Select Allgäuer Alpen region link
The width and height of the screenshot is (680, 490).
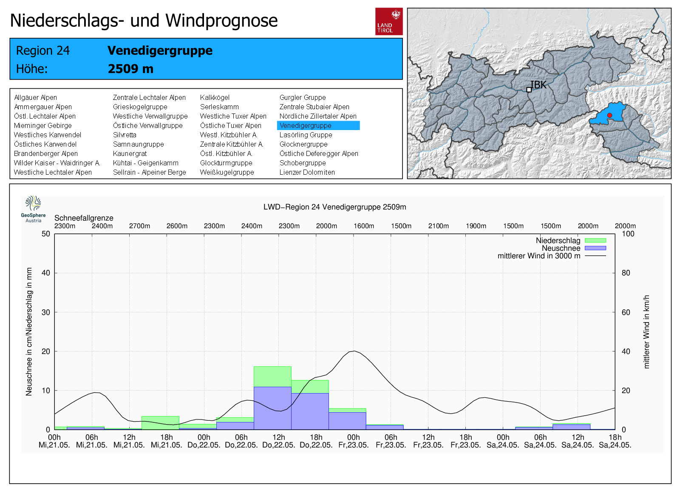tap(35, 98)
